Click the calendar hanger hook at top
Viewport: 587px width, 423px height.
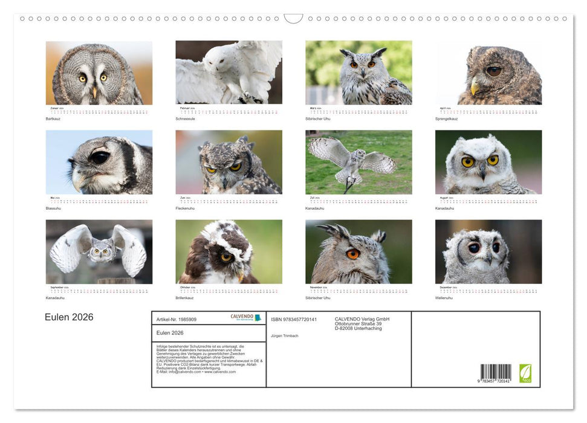point(293,19)
